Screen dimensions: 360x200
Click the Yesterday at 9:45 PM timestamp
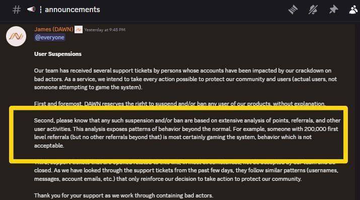click(x=105, y=30)
